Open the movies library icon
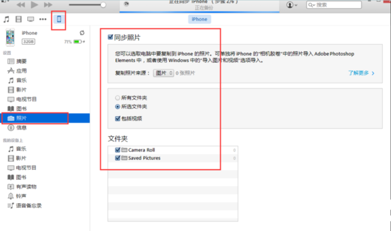This screenshot has height=231, width=391. (18, 19)
